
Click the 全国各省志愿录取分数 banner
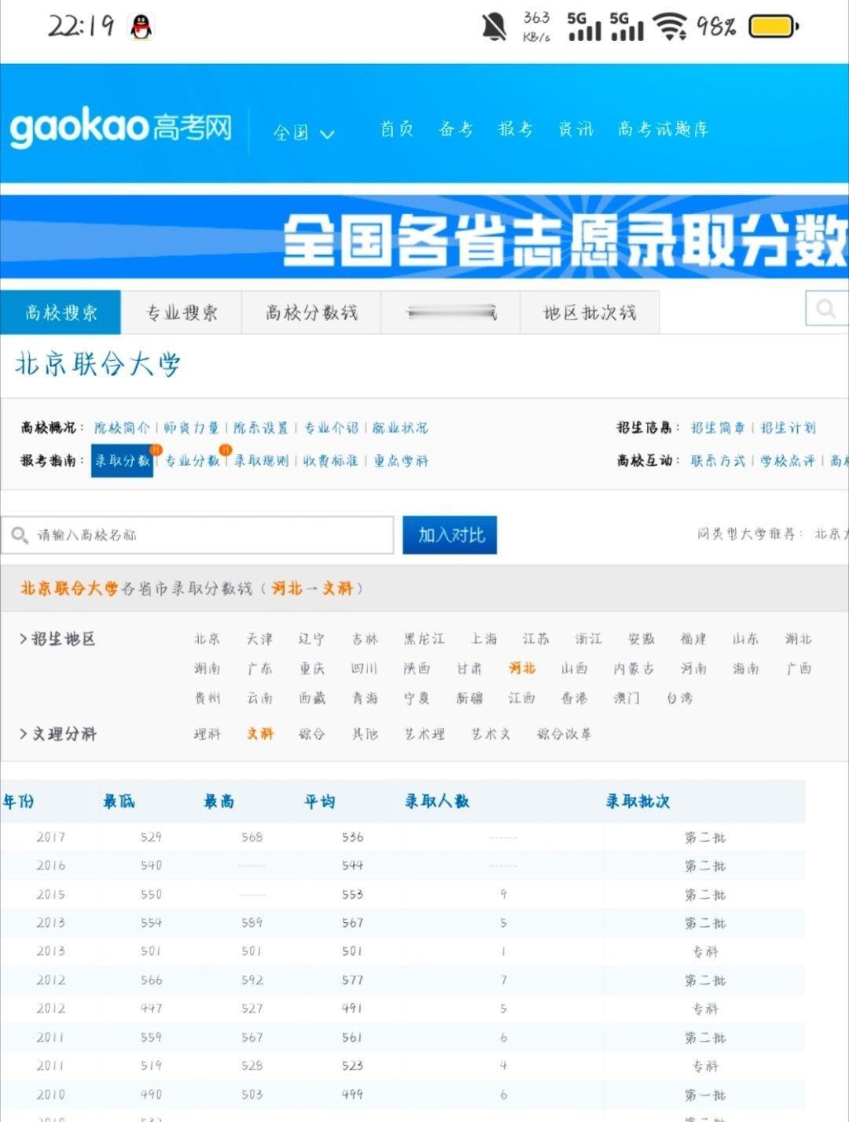(424, 237)
